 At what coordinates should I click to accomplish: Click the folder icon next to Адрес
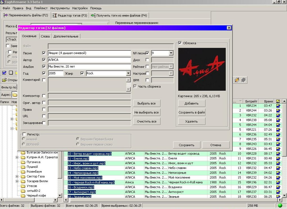pos(15,95)
